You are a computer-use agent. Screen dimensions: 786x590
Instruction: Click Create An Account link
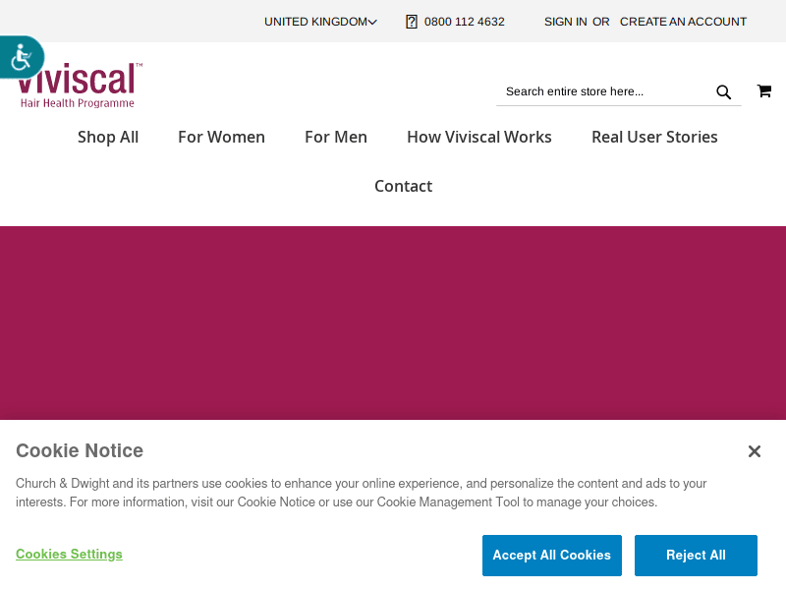683,22
